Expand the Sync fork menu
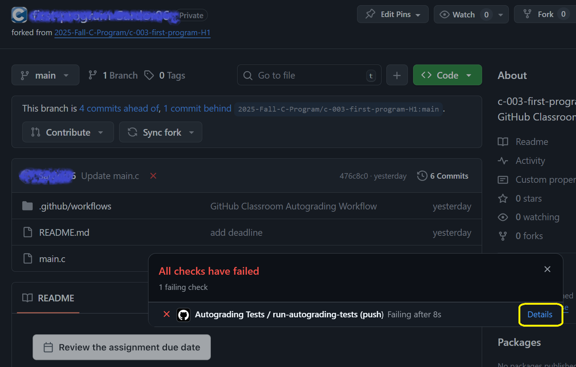Image resolution: width=576 pixels, height=367 pixels. click(161, 132)
